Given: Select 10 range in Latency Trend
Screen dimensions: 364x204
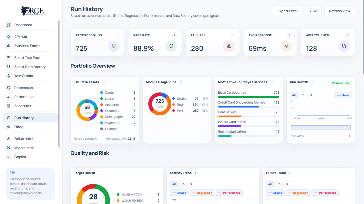Looking at the screenshot, I should coord(183,184).
